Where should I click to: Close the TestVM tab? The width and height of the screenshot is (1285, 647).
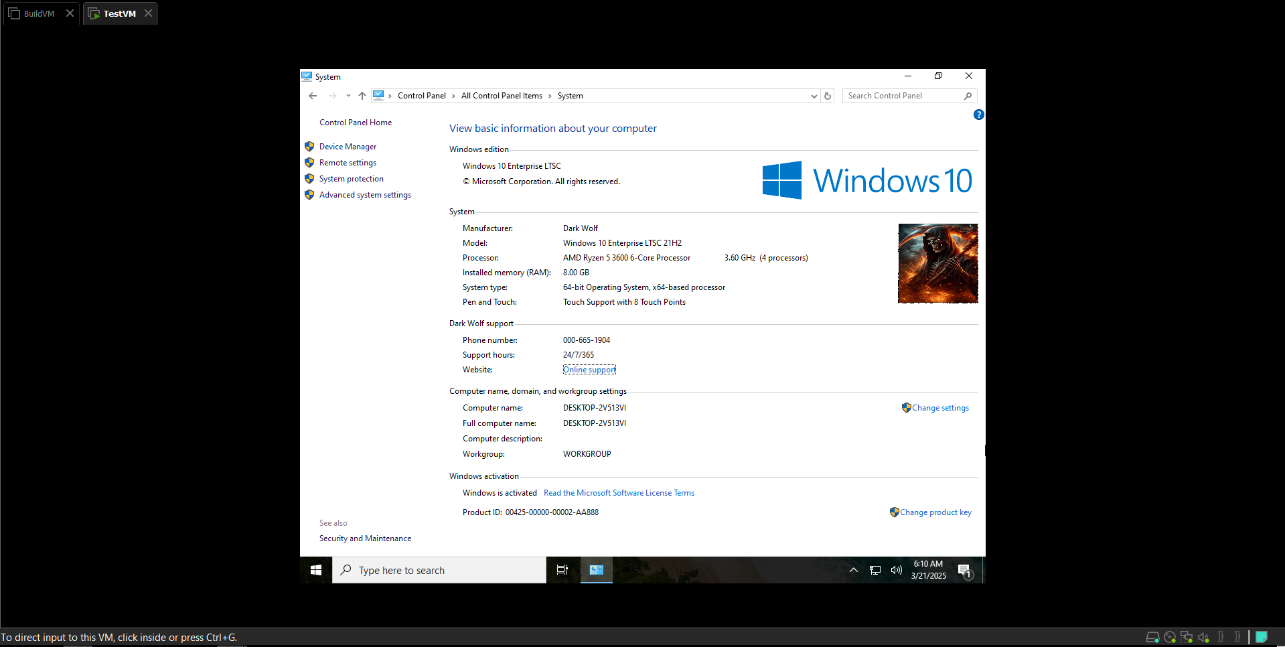[x=148, y=13]
